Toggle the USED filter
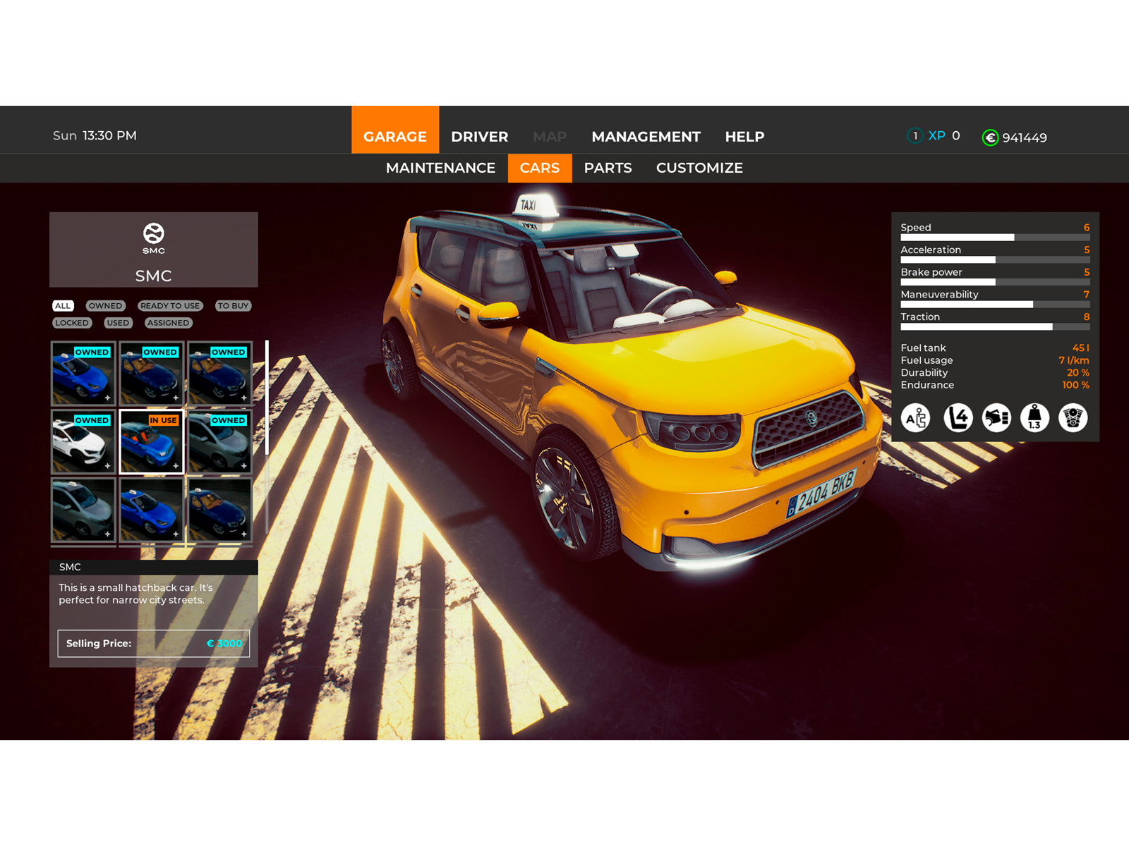Screen dimensions: 1129x846 click(x=118, y=323)
